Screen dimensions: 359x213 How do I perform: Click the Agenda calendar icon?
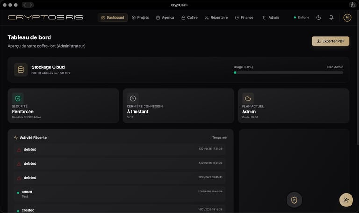pyautogui.click(x=158, y=17)
